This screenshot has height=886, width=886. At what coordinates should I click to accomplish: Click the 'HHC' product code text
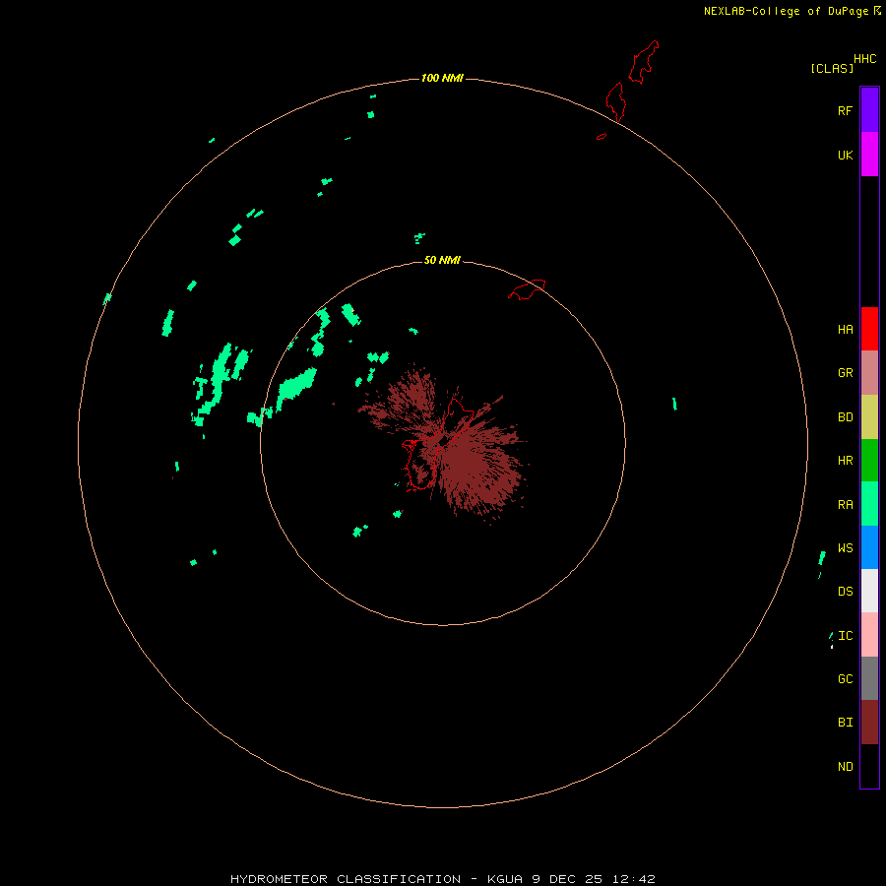click(864, 59)
